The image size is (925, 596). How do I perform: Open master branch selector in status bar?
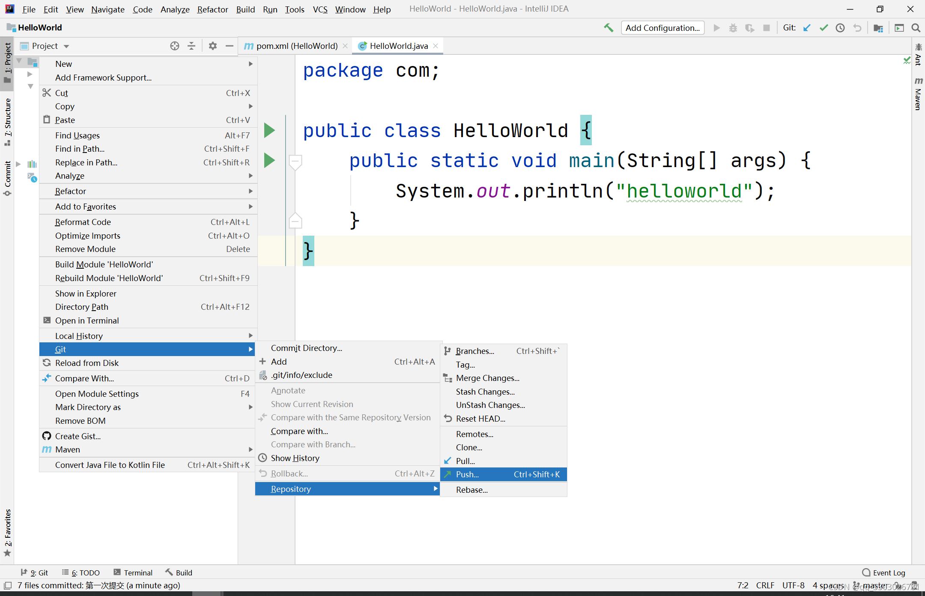pyautogui.click(x=874, y=585)
